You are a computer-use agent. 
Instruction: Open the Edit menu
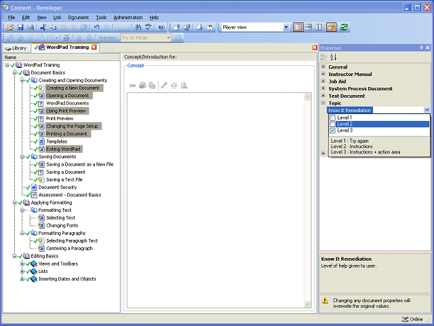tap(26, 18)
